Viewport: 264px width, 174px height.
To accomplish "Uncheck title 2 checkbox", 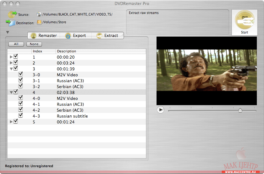I will coord(16,62).
